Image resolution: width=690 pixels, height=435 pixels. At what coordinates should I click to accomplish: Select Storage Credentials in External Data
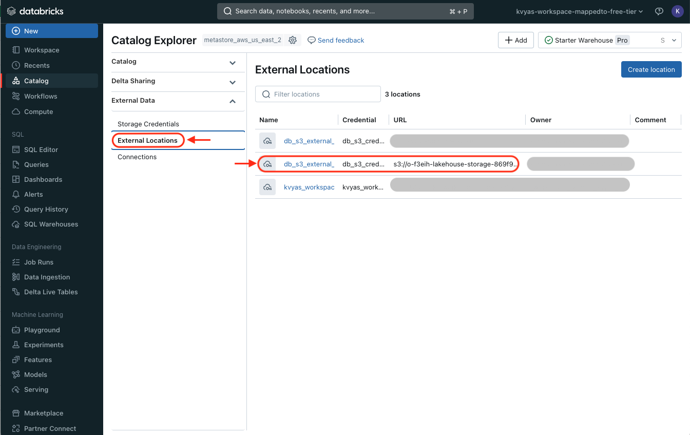pos(148,124)
